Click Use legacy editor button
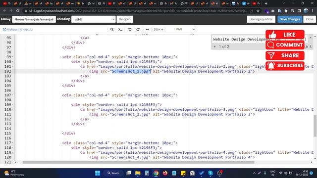 pos(261,19)
